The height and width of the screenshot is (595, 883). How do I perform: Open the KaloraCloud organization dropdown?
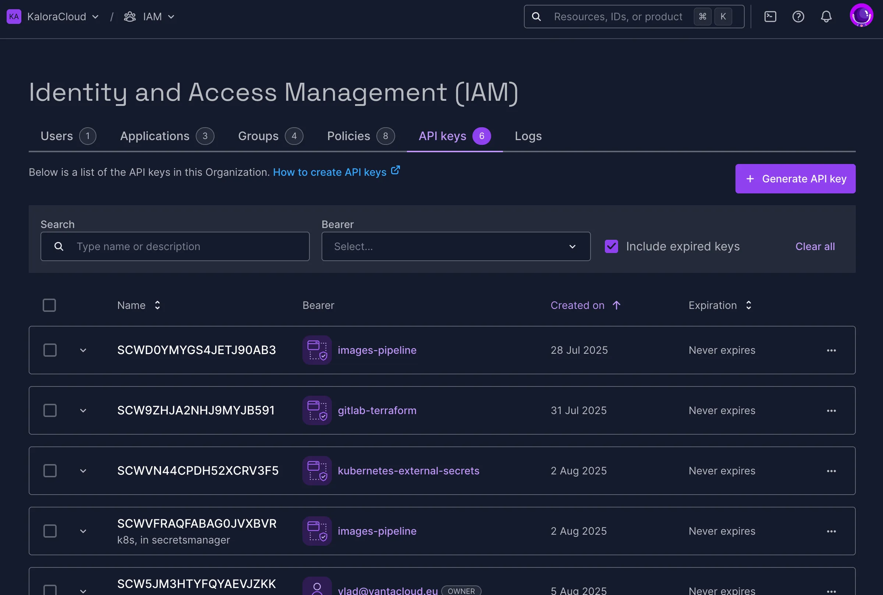[63, 17]
